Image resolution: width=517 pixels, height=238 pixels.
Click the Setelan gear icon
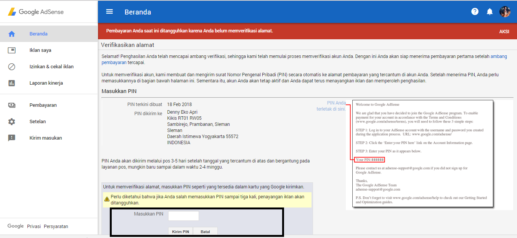coord(11,121)
